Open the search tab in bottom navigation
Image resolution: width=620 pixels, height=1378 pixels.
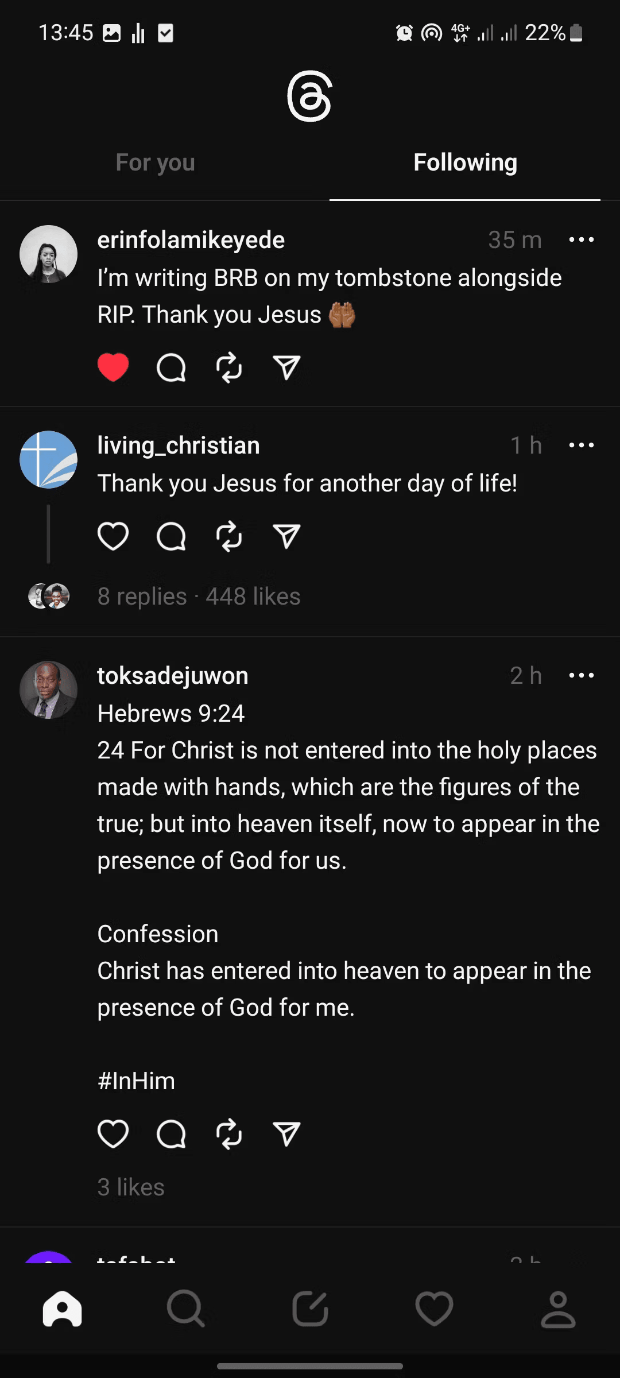tap(186, 1309)
